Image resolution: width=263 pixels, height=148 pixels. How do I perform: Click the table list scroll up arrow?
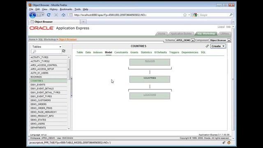(x=69, y=57)
